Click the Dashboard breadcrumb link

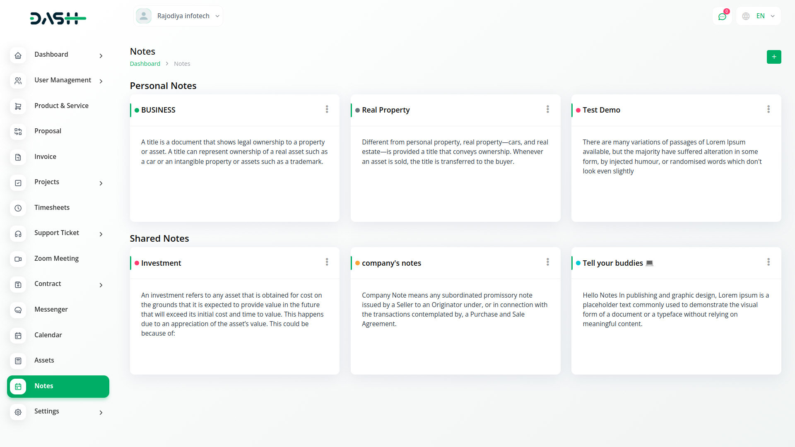tap(145, 64)
